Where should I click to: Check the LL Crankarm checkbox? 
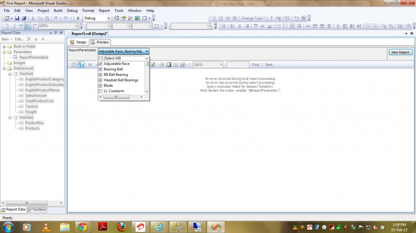point(100,91)
